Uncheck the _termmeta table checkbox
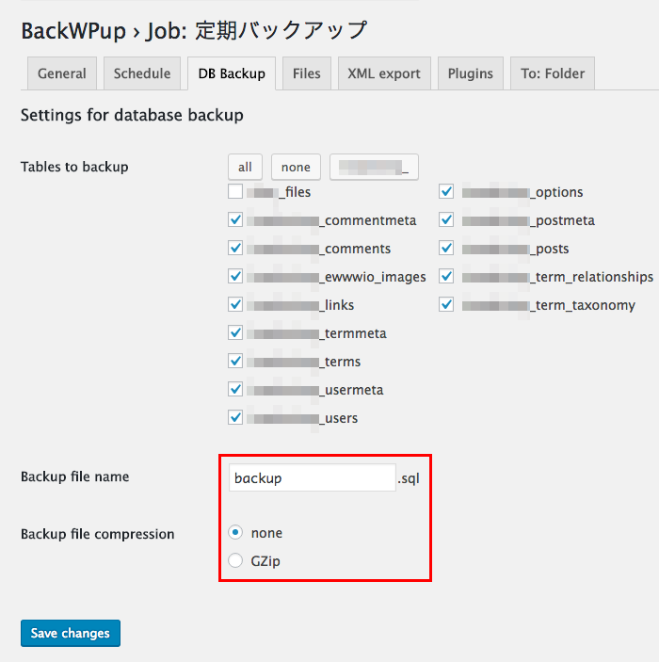This screenshot has width=659, height=662. [235, 332]
